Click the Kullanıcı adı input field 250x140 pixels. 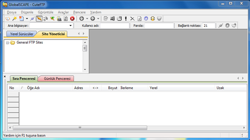pos(114,26)
